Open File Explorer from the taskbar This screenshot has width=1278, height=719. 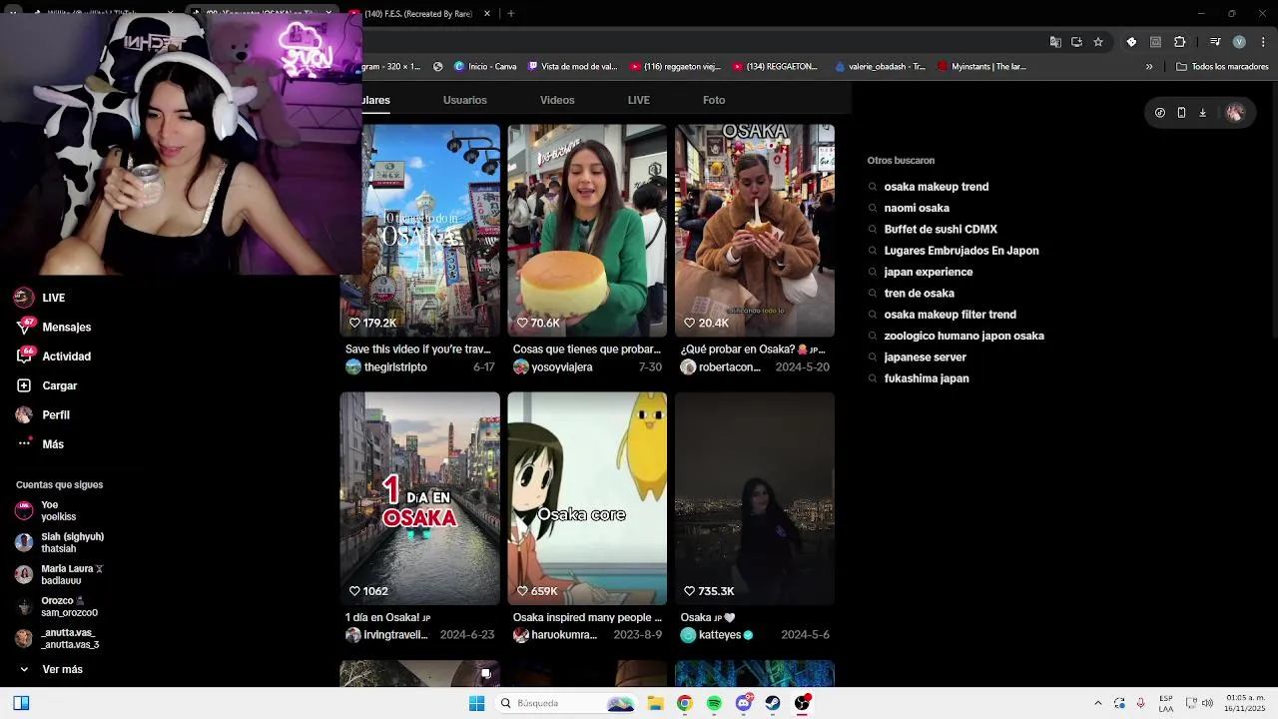point(655,703)
